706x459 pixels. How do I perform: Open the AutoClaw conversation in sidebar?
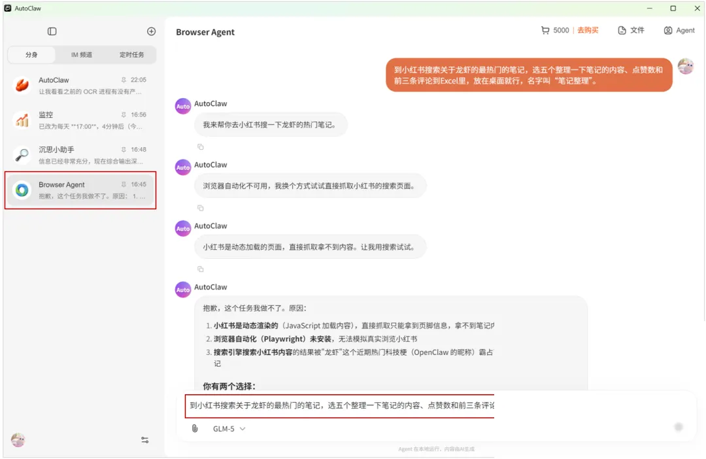click(x=80, y=85)
